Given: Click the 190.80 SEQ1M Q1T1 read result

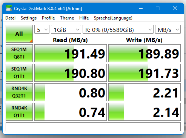Looking at the screenshot, I should (x=71, y=73).
